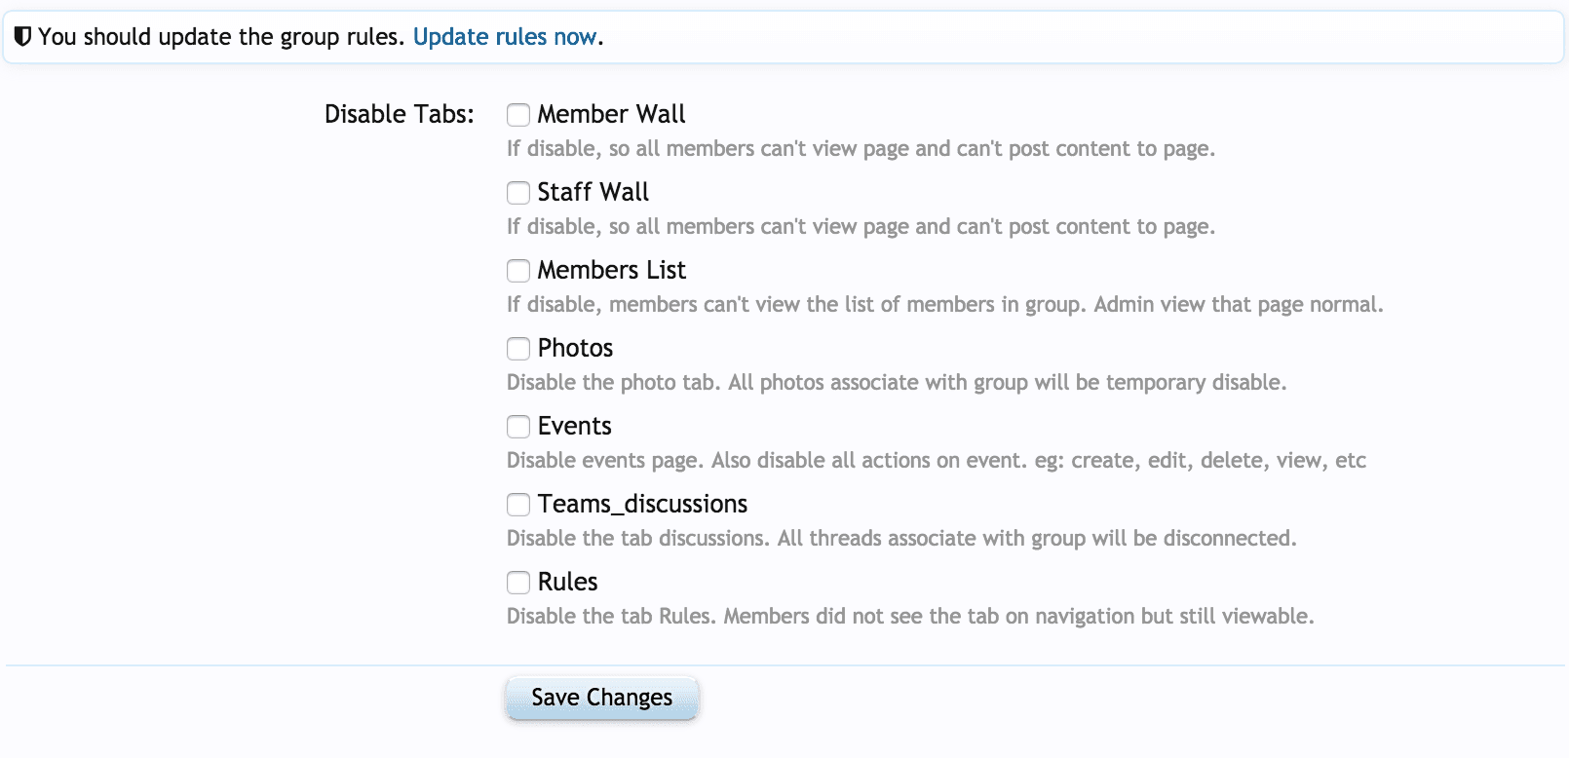
Task: Tick the Staff Wall checkbox
Action: (518, 193)
